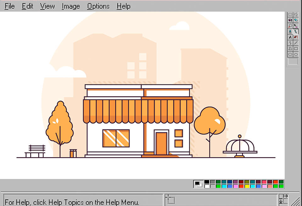Select the Ellipse tool

(296, 54)
